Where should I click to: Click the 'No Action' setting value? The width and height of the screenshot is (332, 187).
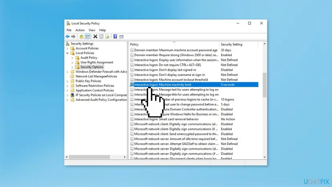point(228,119)
